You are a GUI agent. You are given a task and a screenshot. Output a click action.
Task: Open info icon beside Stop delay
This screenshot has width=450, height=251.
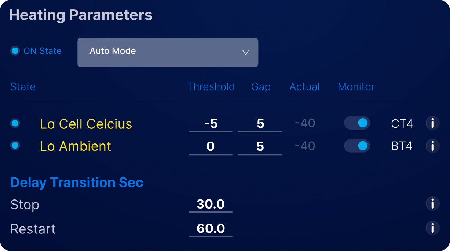(432, 204)
